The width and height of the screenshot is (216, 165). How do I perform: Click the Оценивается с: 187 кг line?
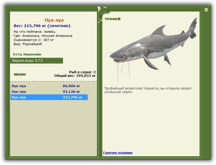34,40
